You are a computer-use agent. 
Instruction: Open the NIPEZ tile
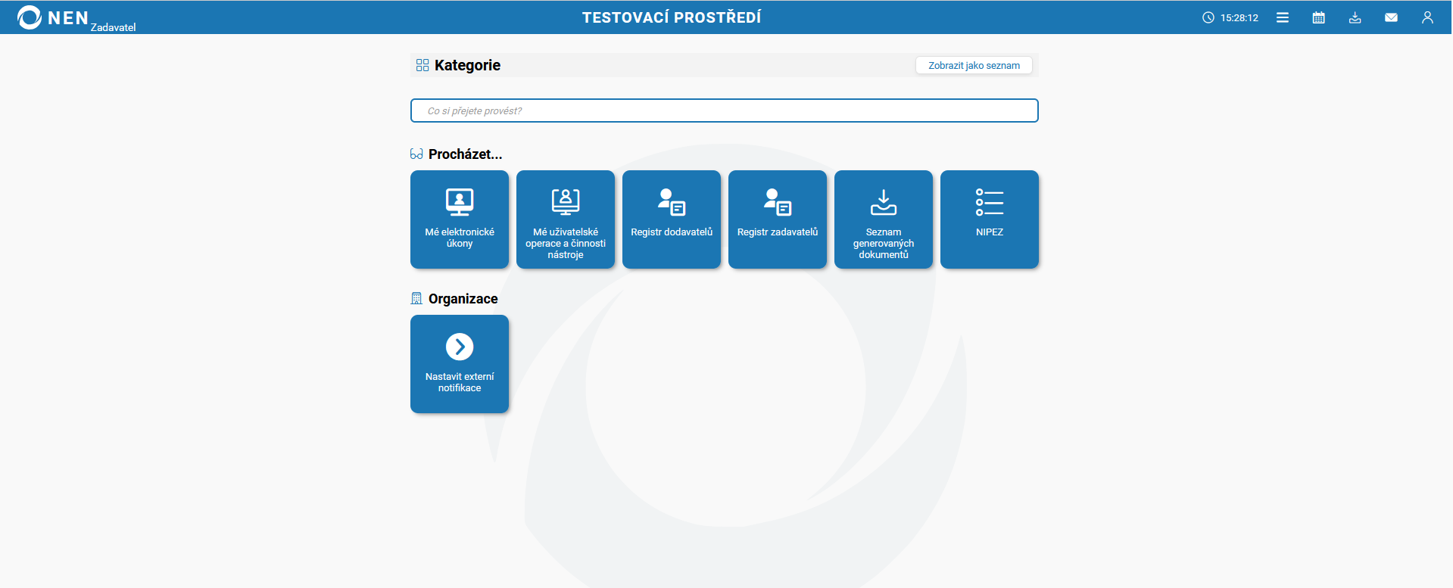[990, 219]
